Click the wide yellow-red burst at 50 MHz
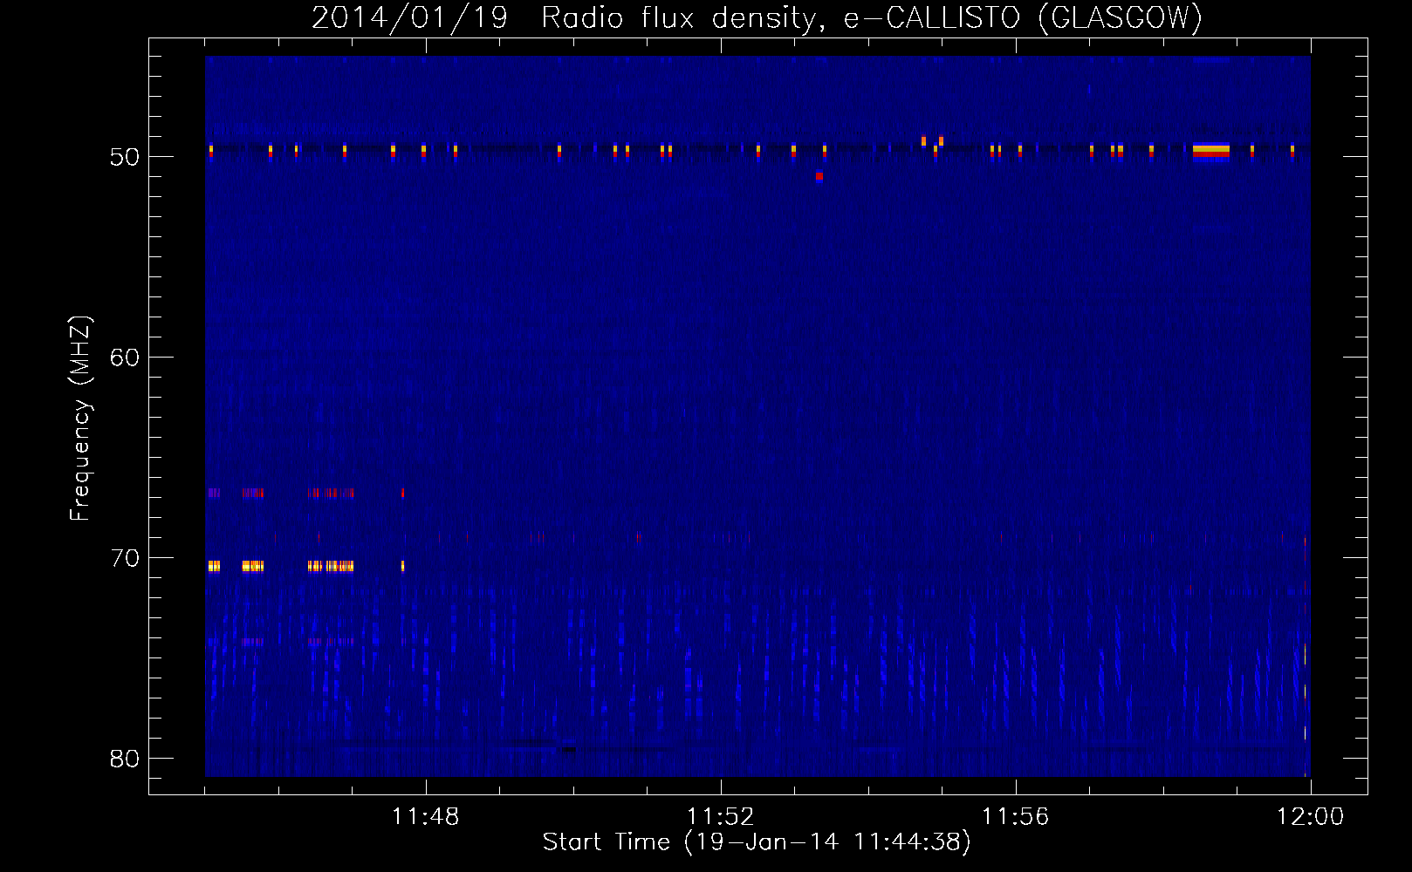 coord(1211,152)
